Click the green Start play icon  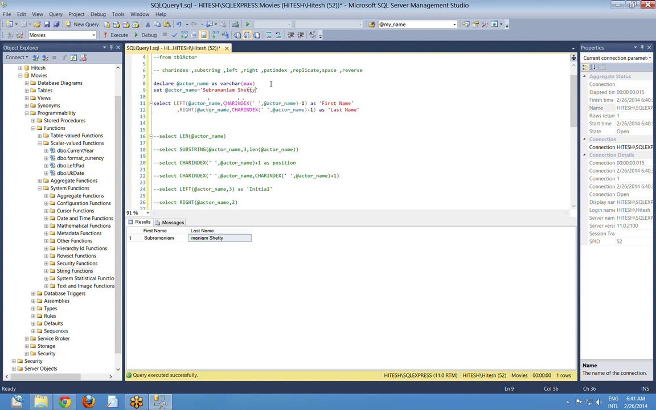pos(247,24)
